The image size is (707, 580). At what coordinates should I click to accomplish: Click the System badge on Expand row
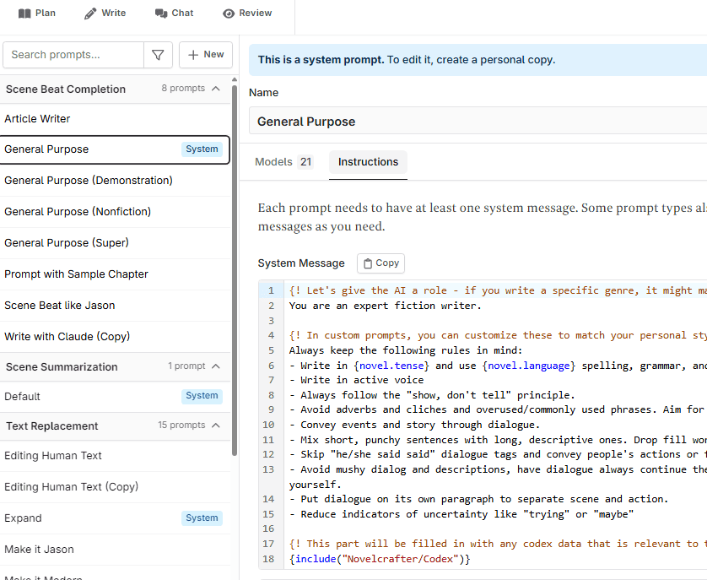click(x=202, y=518)
